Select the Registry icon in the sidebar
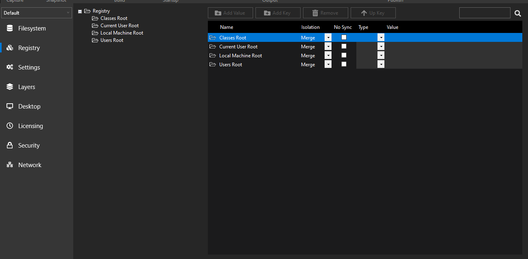Image resolution: width=528 pixels, height=259 pixels. click(9, 48)
